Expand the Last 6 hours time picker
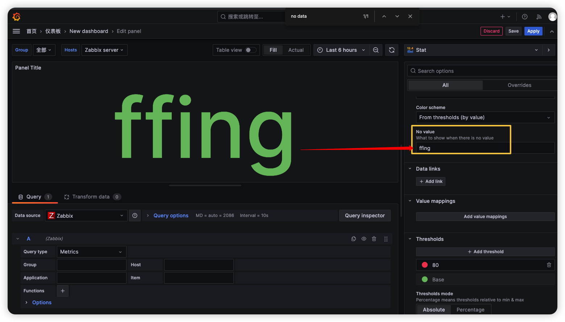 341,50
